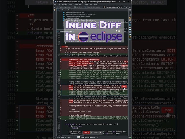Minimize the editor area via its toolbar icon
Image resolution: width=185 pixels, height=139 pixels.
tap(125, 7)
